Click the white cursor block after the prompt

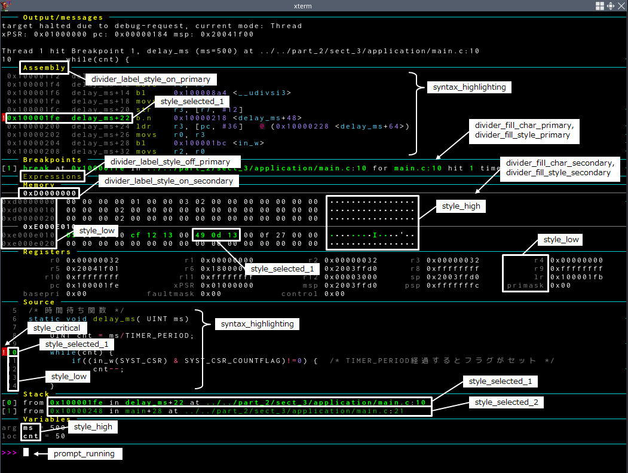(26, 453)
